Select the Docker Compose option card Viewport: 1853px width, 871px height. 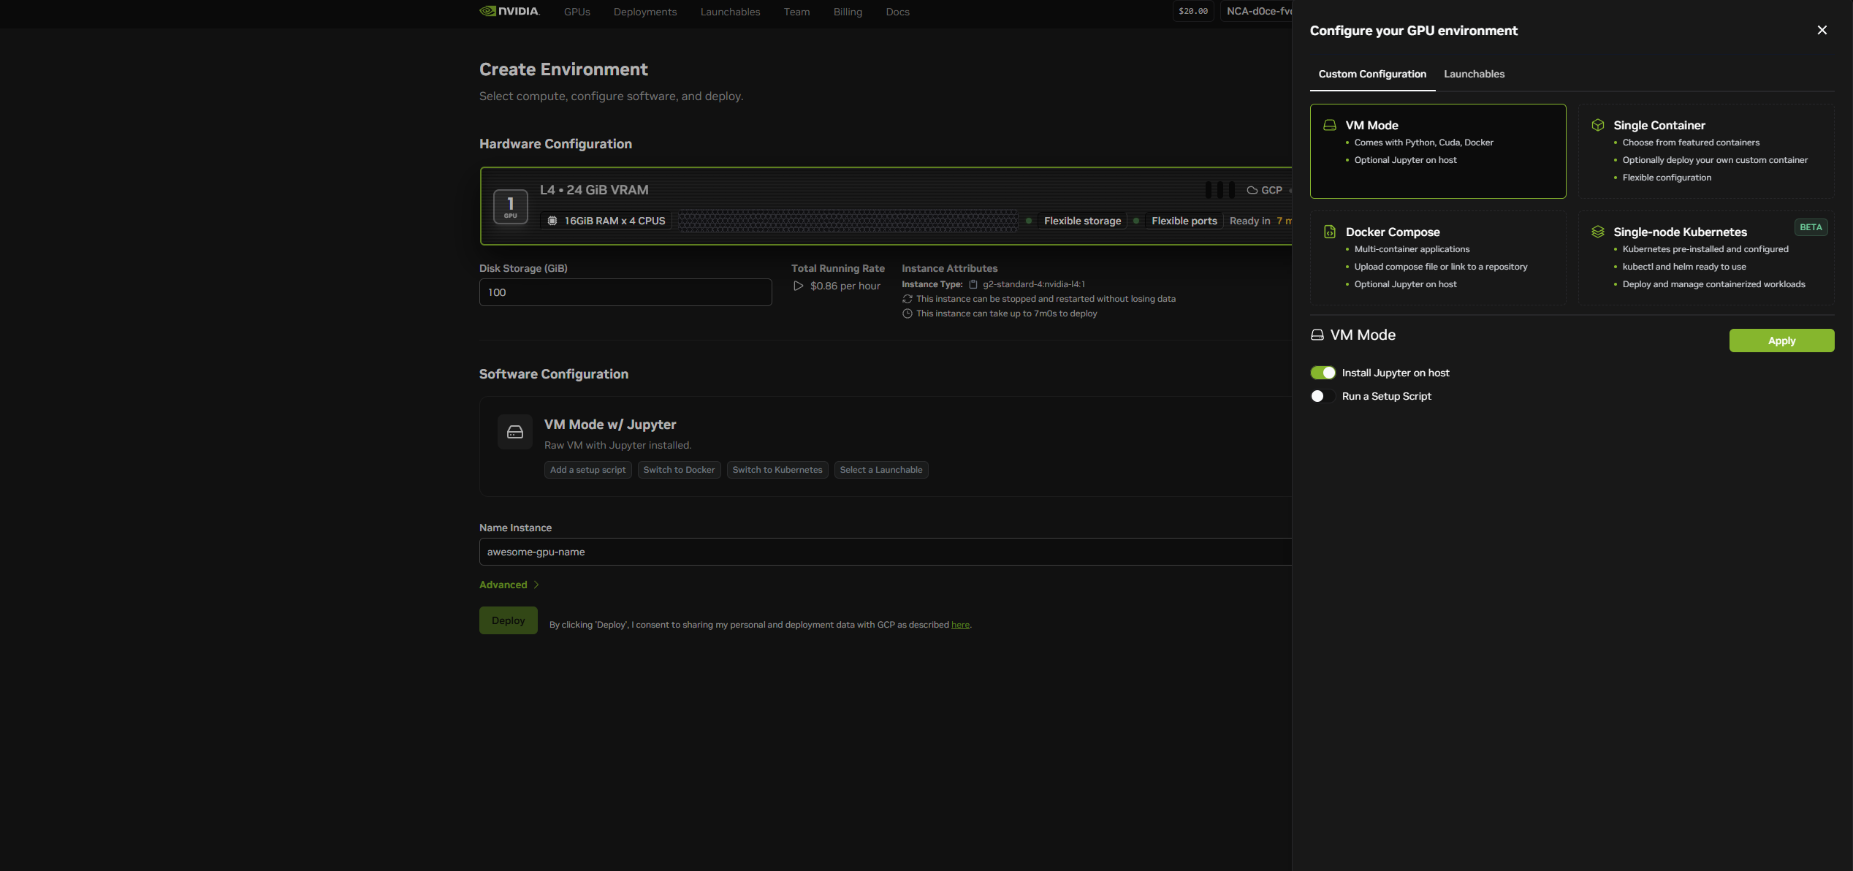pyautogui.click(x=1437, y=258)
